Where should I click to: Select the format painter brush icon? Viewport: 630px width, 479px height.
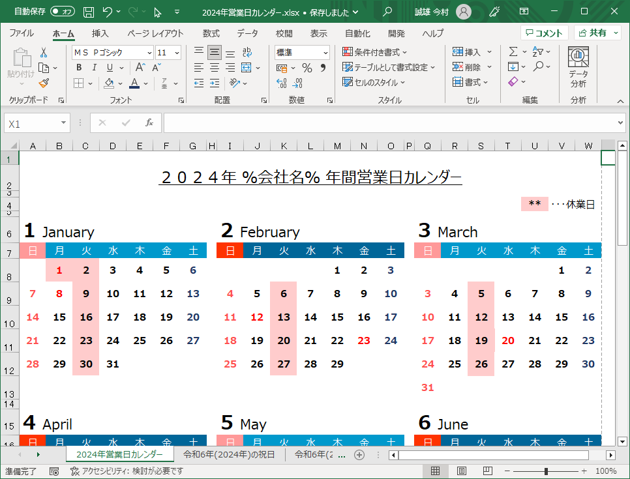[x=45, y=82]
